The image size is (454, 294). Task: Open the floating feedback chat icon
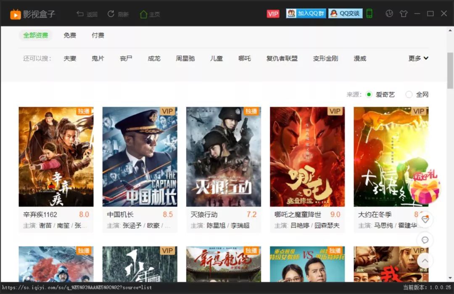pos(425,240)
